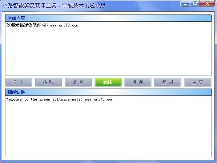This screenshot has width=217, height=163.
Task: Minimize the translator window
Action: [185, 4]
